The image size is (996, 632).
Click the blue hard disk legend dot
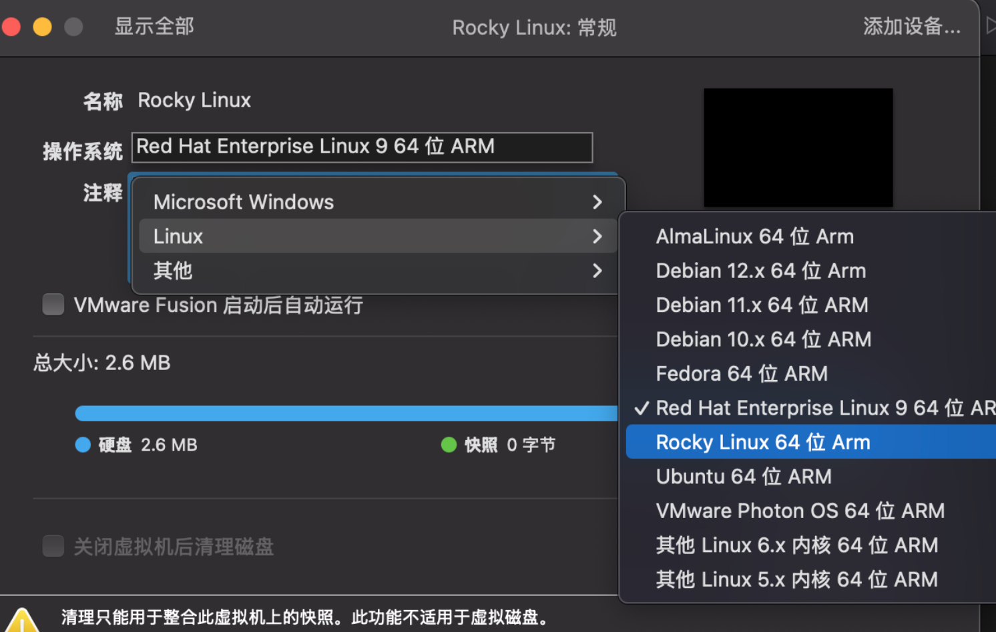[x=83, y=445]
